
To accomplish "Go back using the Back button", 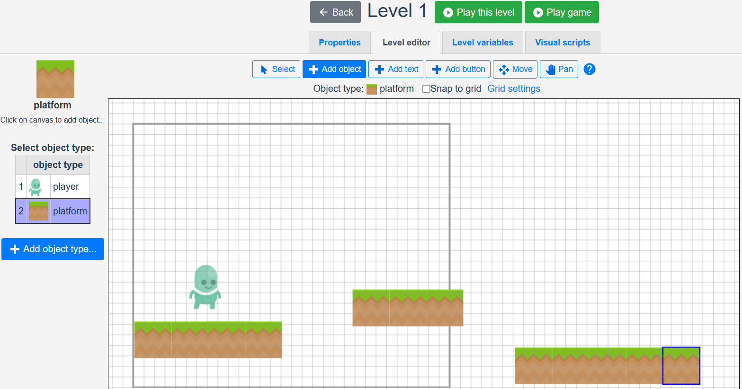I will point(335,12).
